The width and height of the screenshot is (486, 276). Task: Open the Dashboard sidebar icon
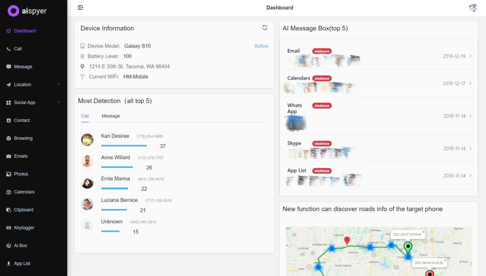pos(9,31)
